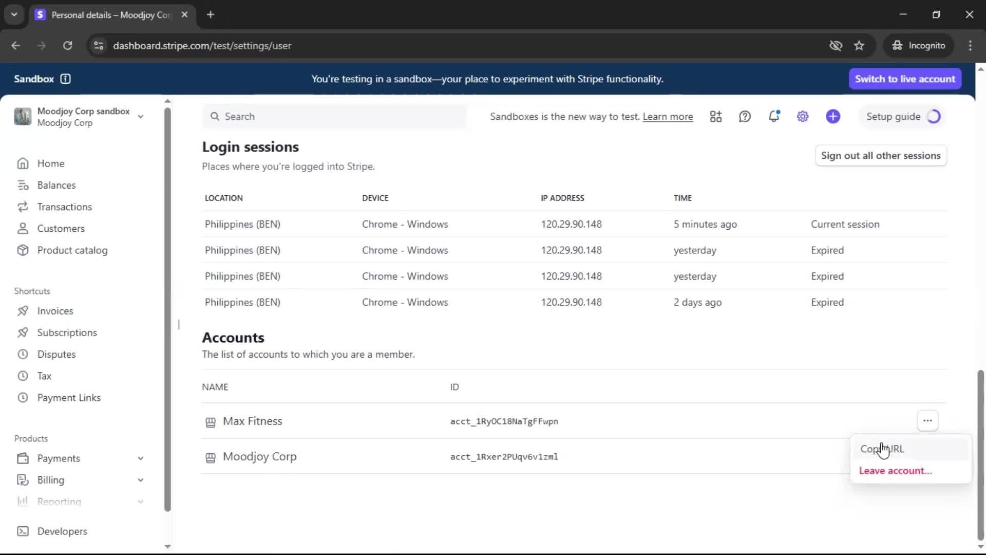Select the acct_1RyOC18NaTgFFwpn ID
Image resolution: width=986 pixels, height=555 pixels.
[504, 421]
